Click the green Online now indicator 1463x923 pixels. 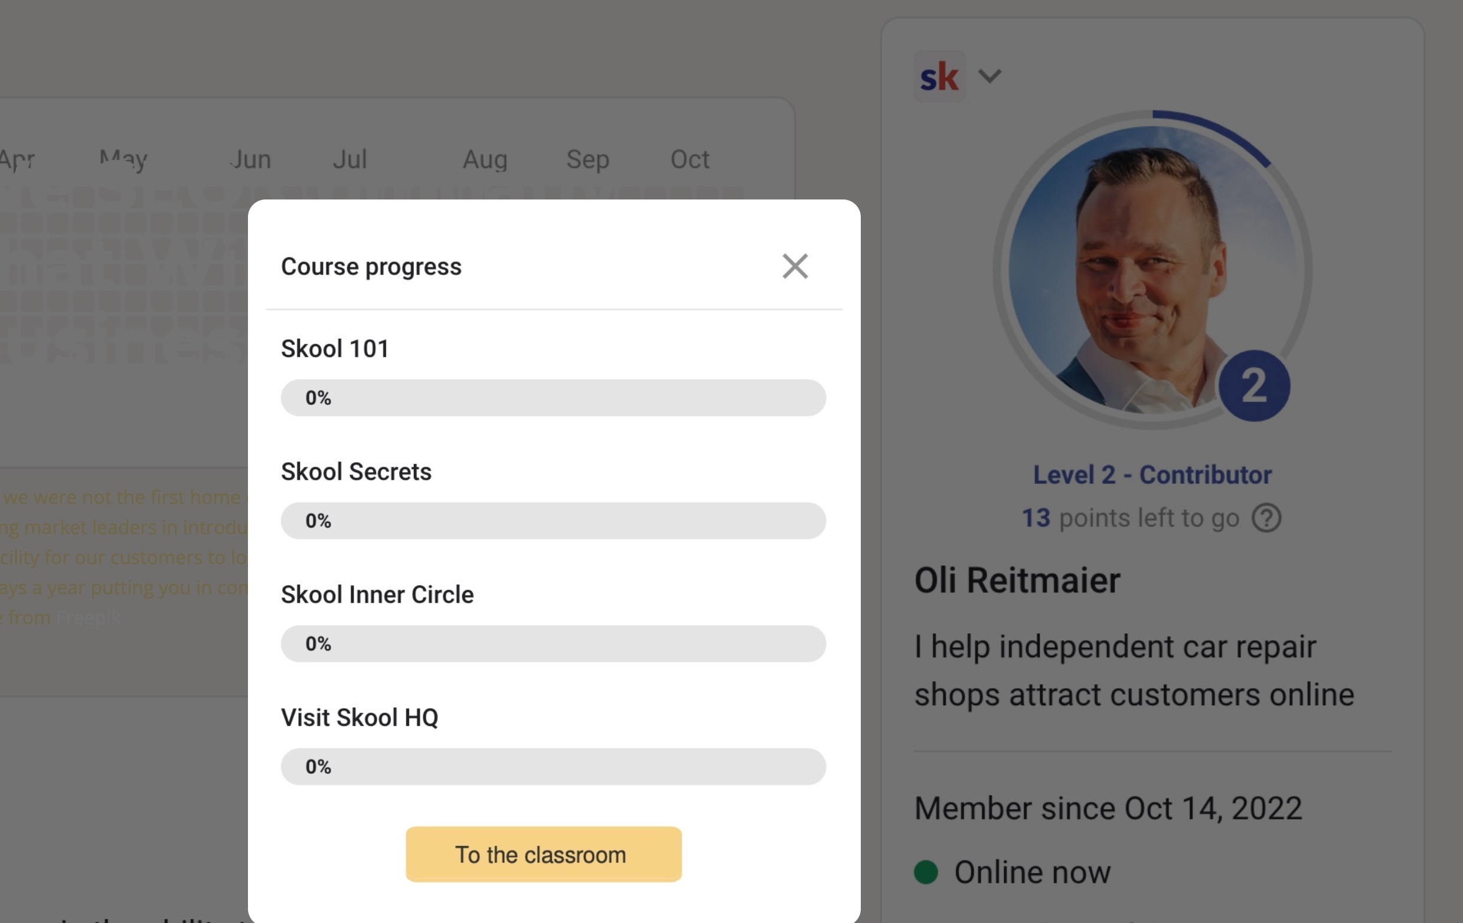tap(926, 872)
